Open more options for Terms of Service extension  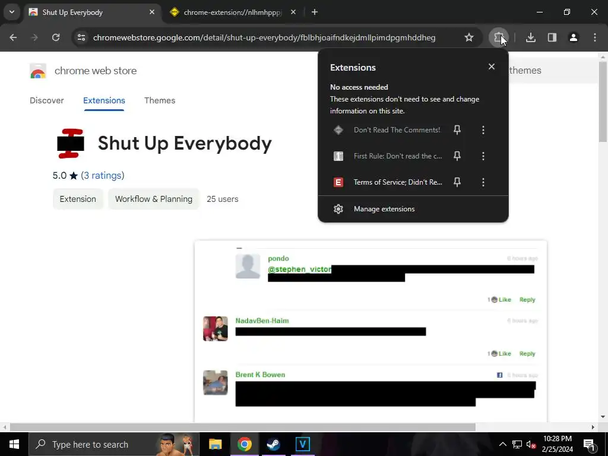[x=483, y=182]
